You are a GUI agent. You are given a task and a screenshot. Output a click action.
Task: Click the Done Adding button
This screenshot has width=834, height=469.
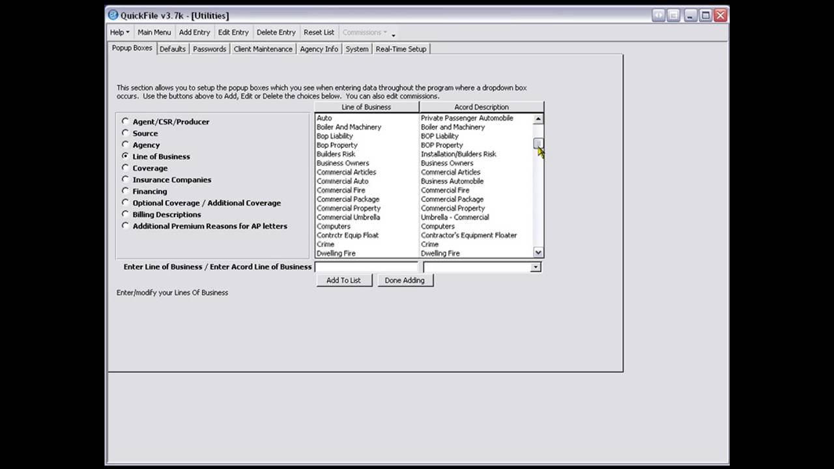pyautogui.click(x=405, y=280)
